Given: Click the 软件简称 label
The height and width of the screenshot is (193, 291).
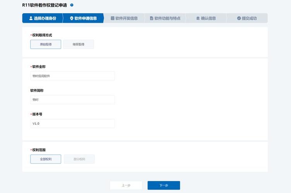Looking at the screenshot, I should (x=37, y=90).
